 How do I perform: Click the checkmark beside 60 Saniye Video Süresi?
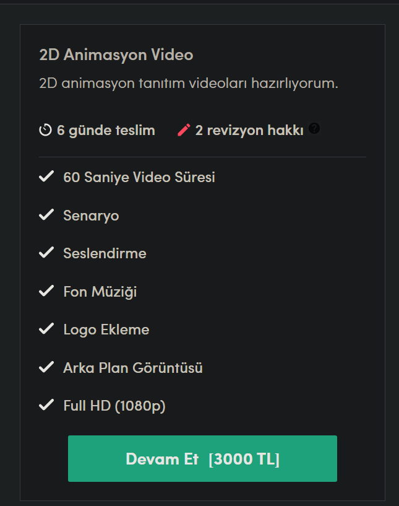(46, 177)
